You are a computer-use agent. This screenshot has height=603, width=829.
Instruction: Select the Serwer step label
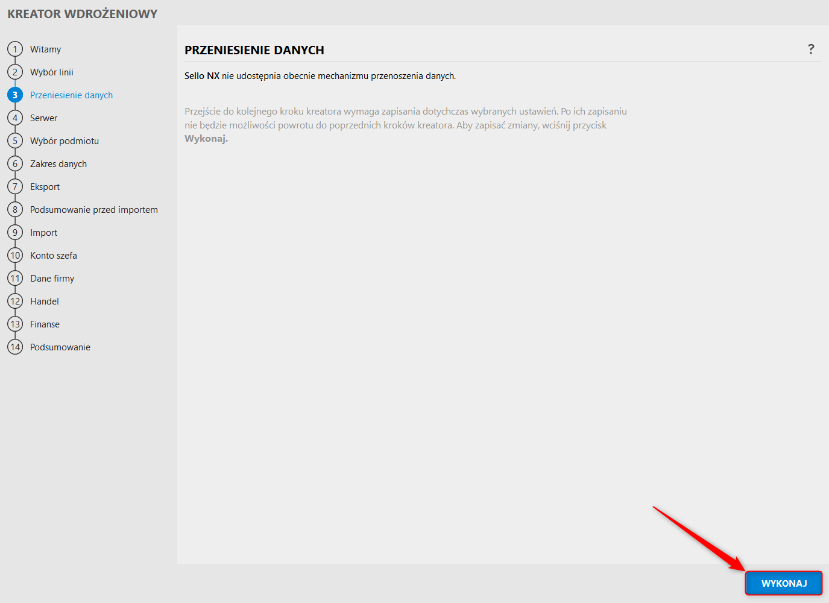[x=44, y=118]
